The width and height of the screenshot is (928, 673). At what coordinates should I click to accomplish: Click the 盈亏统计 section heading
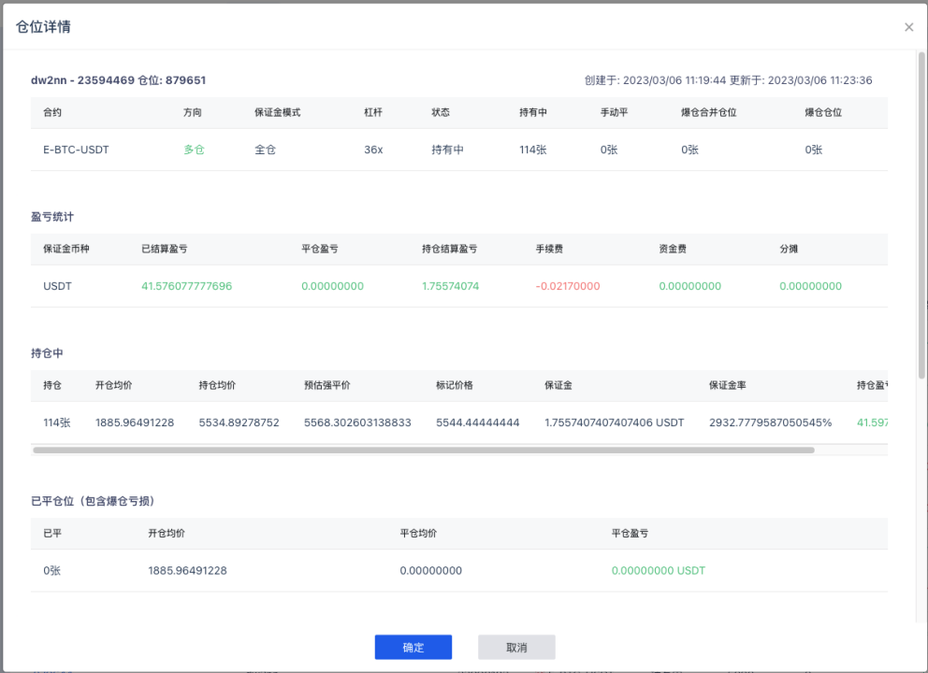[52, 217]
